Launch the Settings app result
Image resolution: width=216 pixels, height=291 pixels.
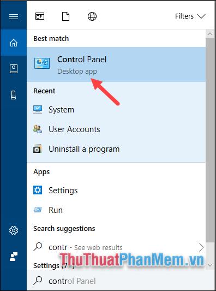click(116, 191)
